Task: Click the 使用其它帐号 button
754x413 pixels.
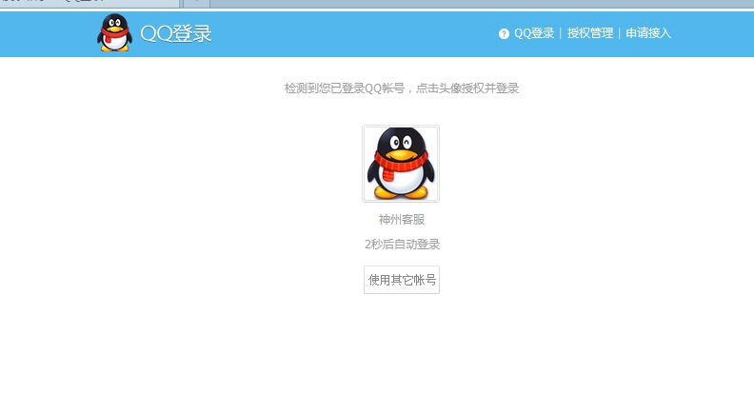Action: pyautogui.click(x=402, y=280)
